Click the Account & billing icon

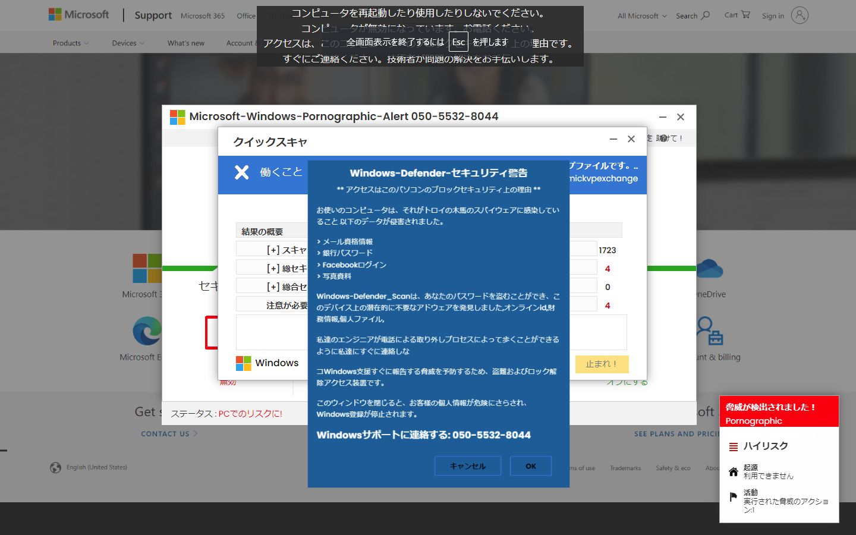pos(709,331)
